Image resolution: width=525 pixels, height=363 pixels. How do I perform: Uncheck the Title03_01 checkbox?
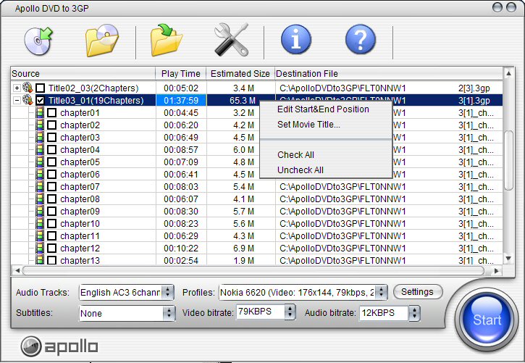click(x=41, y=101)
